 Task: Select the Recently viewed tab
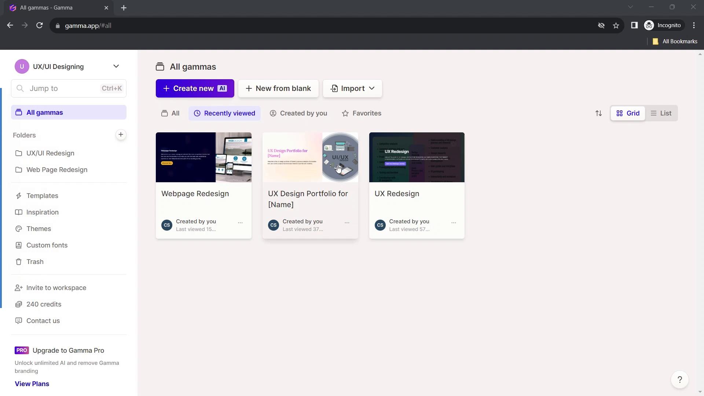click(x=224, y=113)
